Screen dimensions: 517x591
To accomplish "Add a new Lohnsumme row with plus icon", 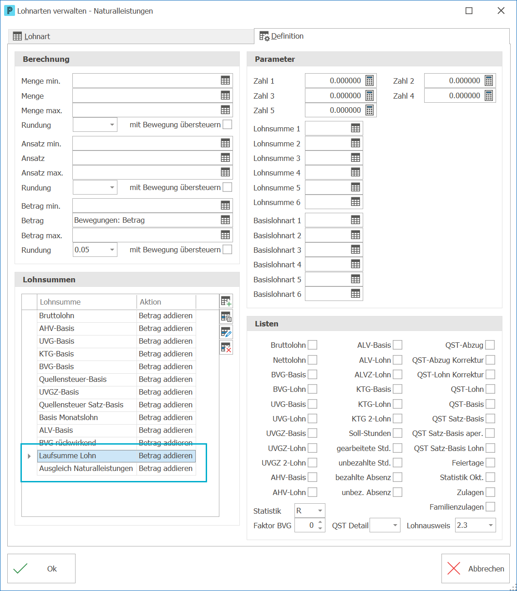I will click(226, 301).
